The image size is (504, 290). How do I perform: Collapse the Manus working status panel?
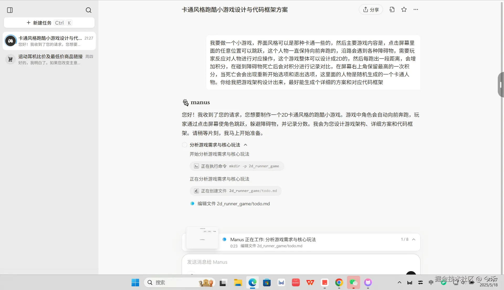414,239
